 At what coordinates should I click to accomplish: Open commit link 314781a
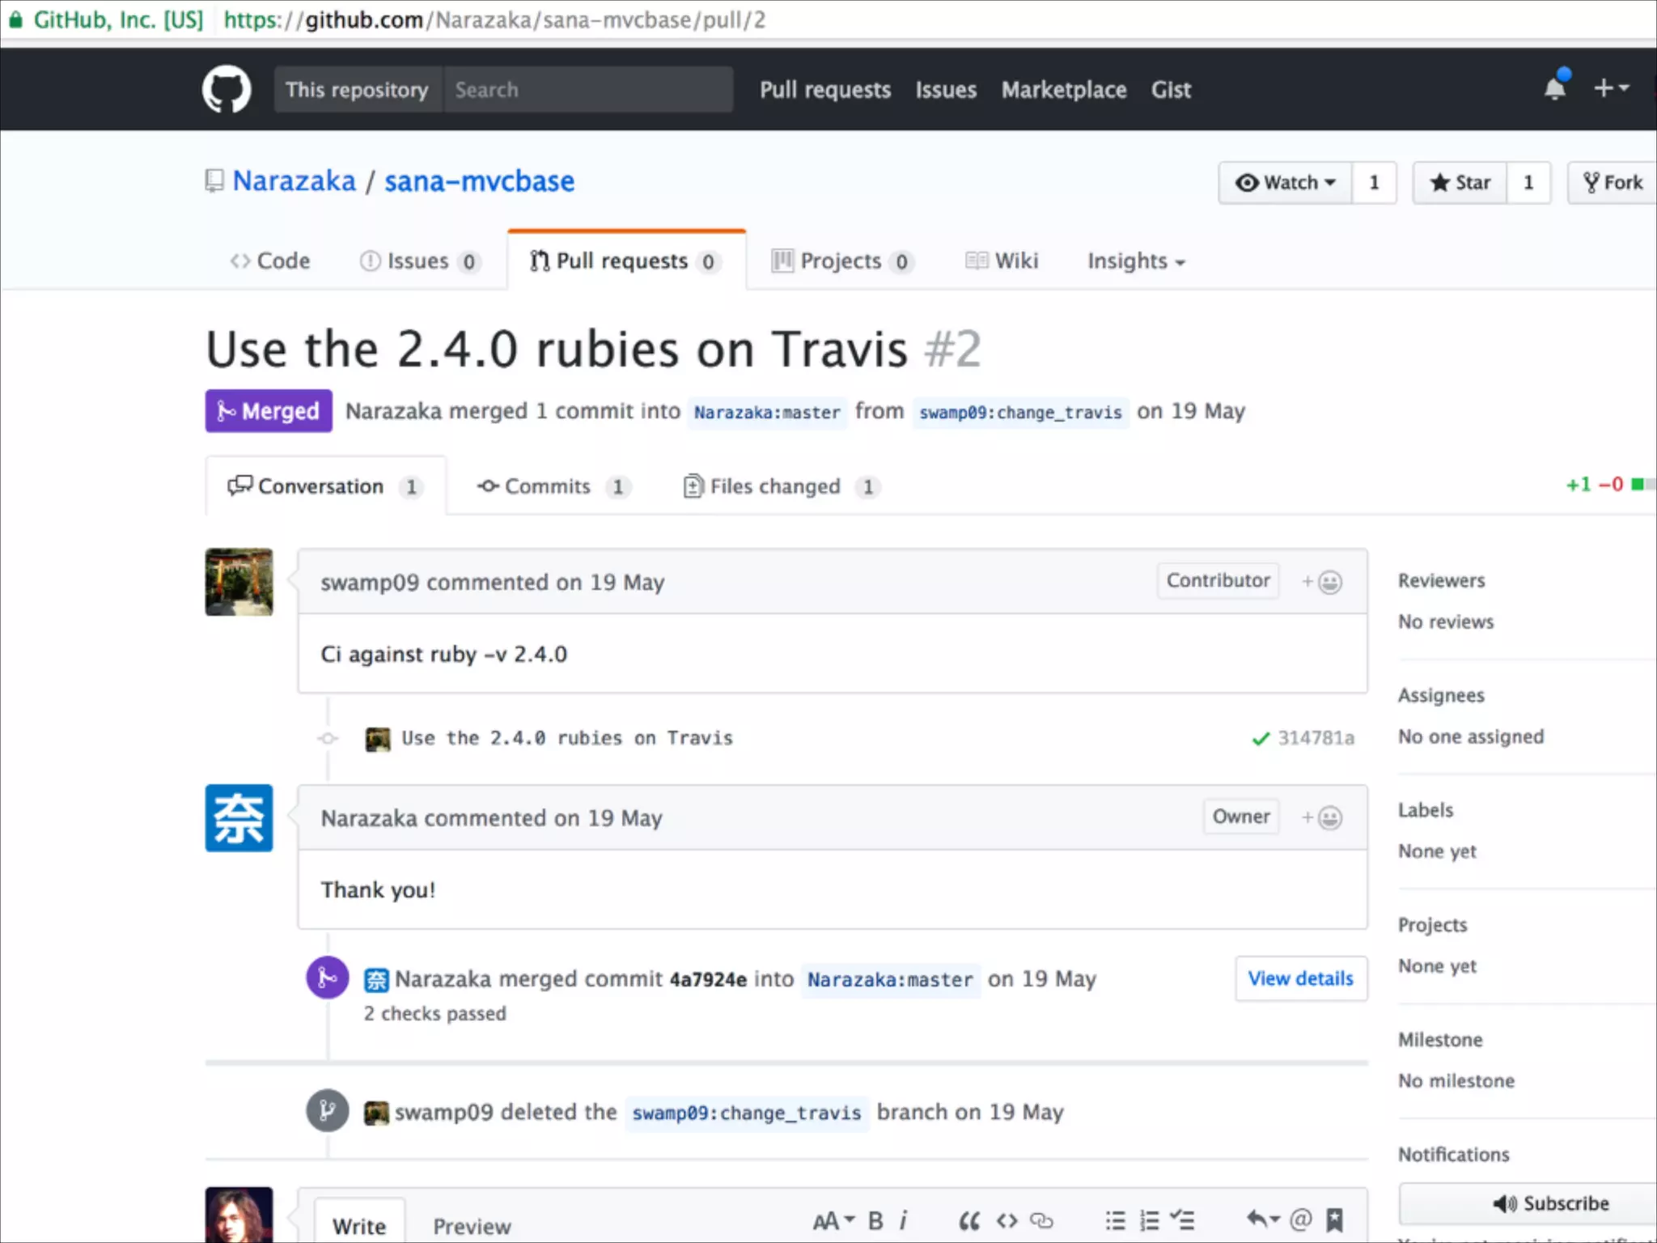click(x=1316, y=738)
